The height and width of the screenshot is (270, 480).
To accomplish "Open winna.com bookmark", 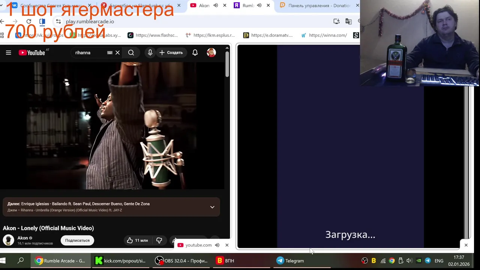I will (324, 35).
